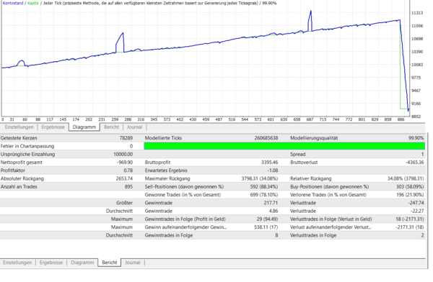Click the Gewonne Trades value 699 (78.10%)

(264, 195)
